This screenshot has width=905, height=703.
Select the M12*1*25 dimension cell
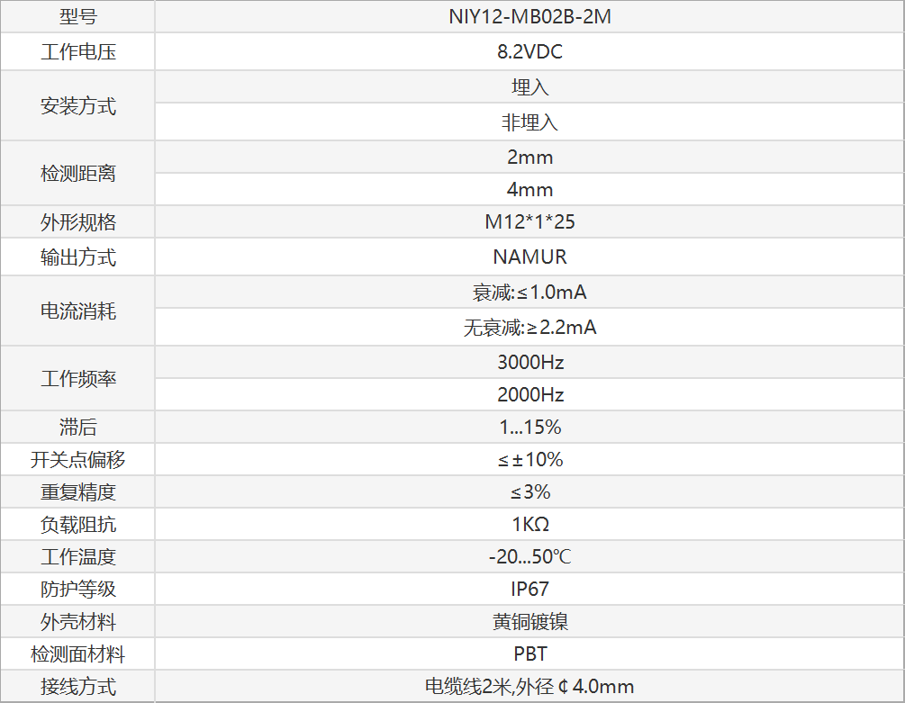coord(529,222)
